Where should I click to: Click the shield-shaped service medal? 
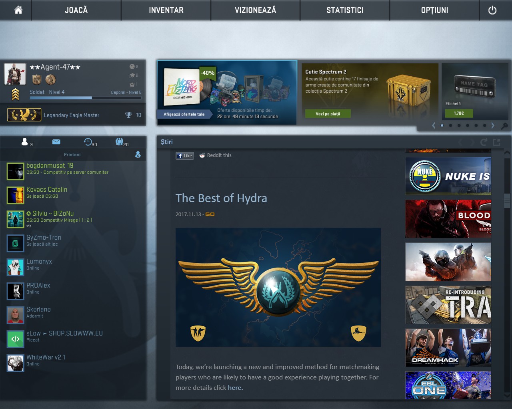tap(37, 79)
